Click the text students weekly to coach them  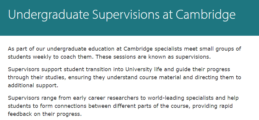tap(51, 57)
